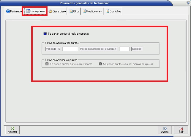This screenshot has height=137, width=191.
Task: Click the document icon on Otros tab
Action: click(71, 11)
